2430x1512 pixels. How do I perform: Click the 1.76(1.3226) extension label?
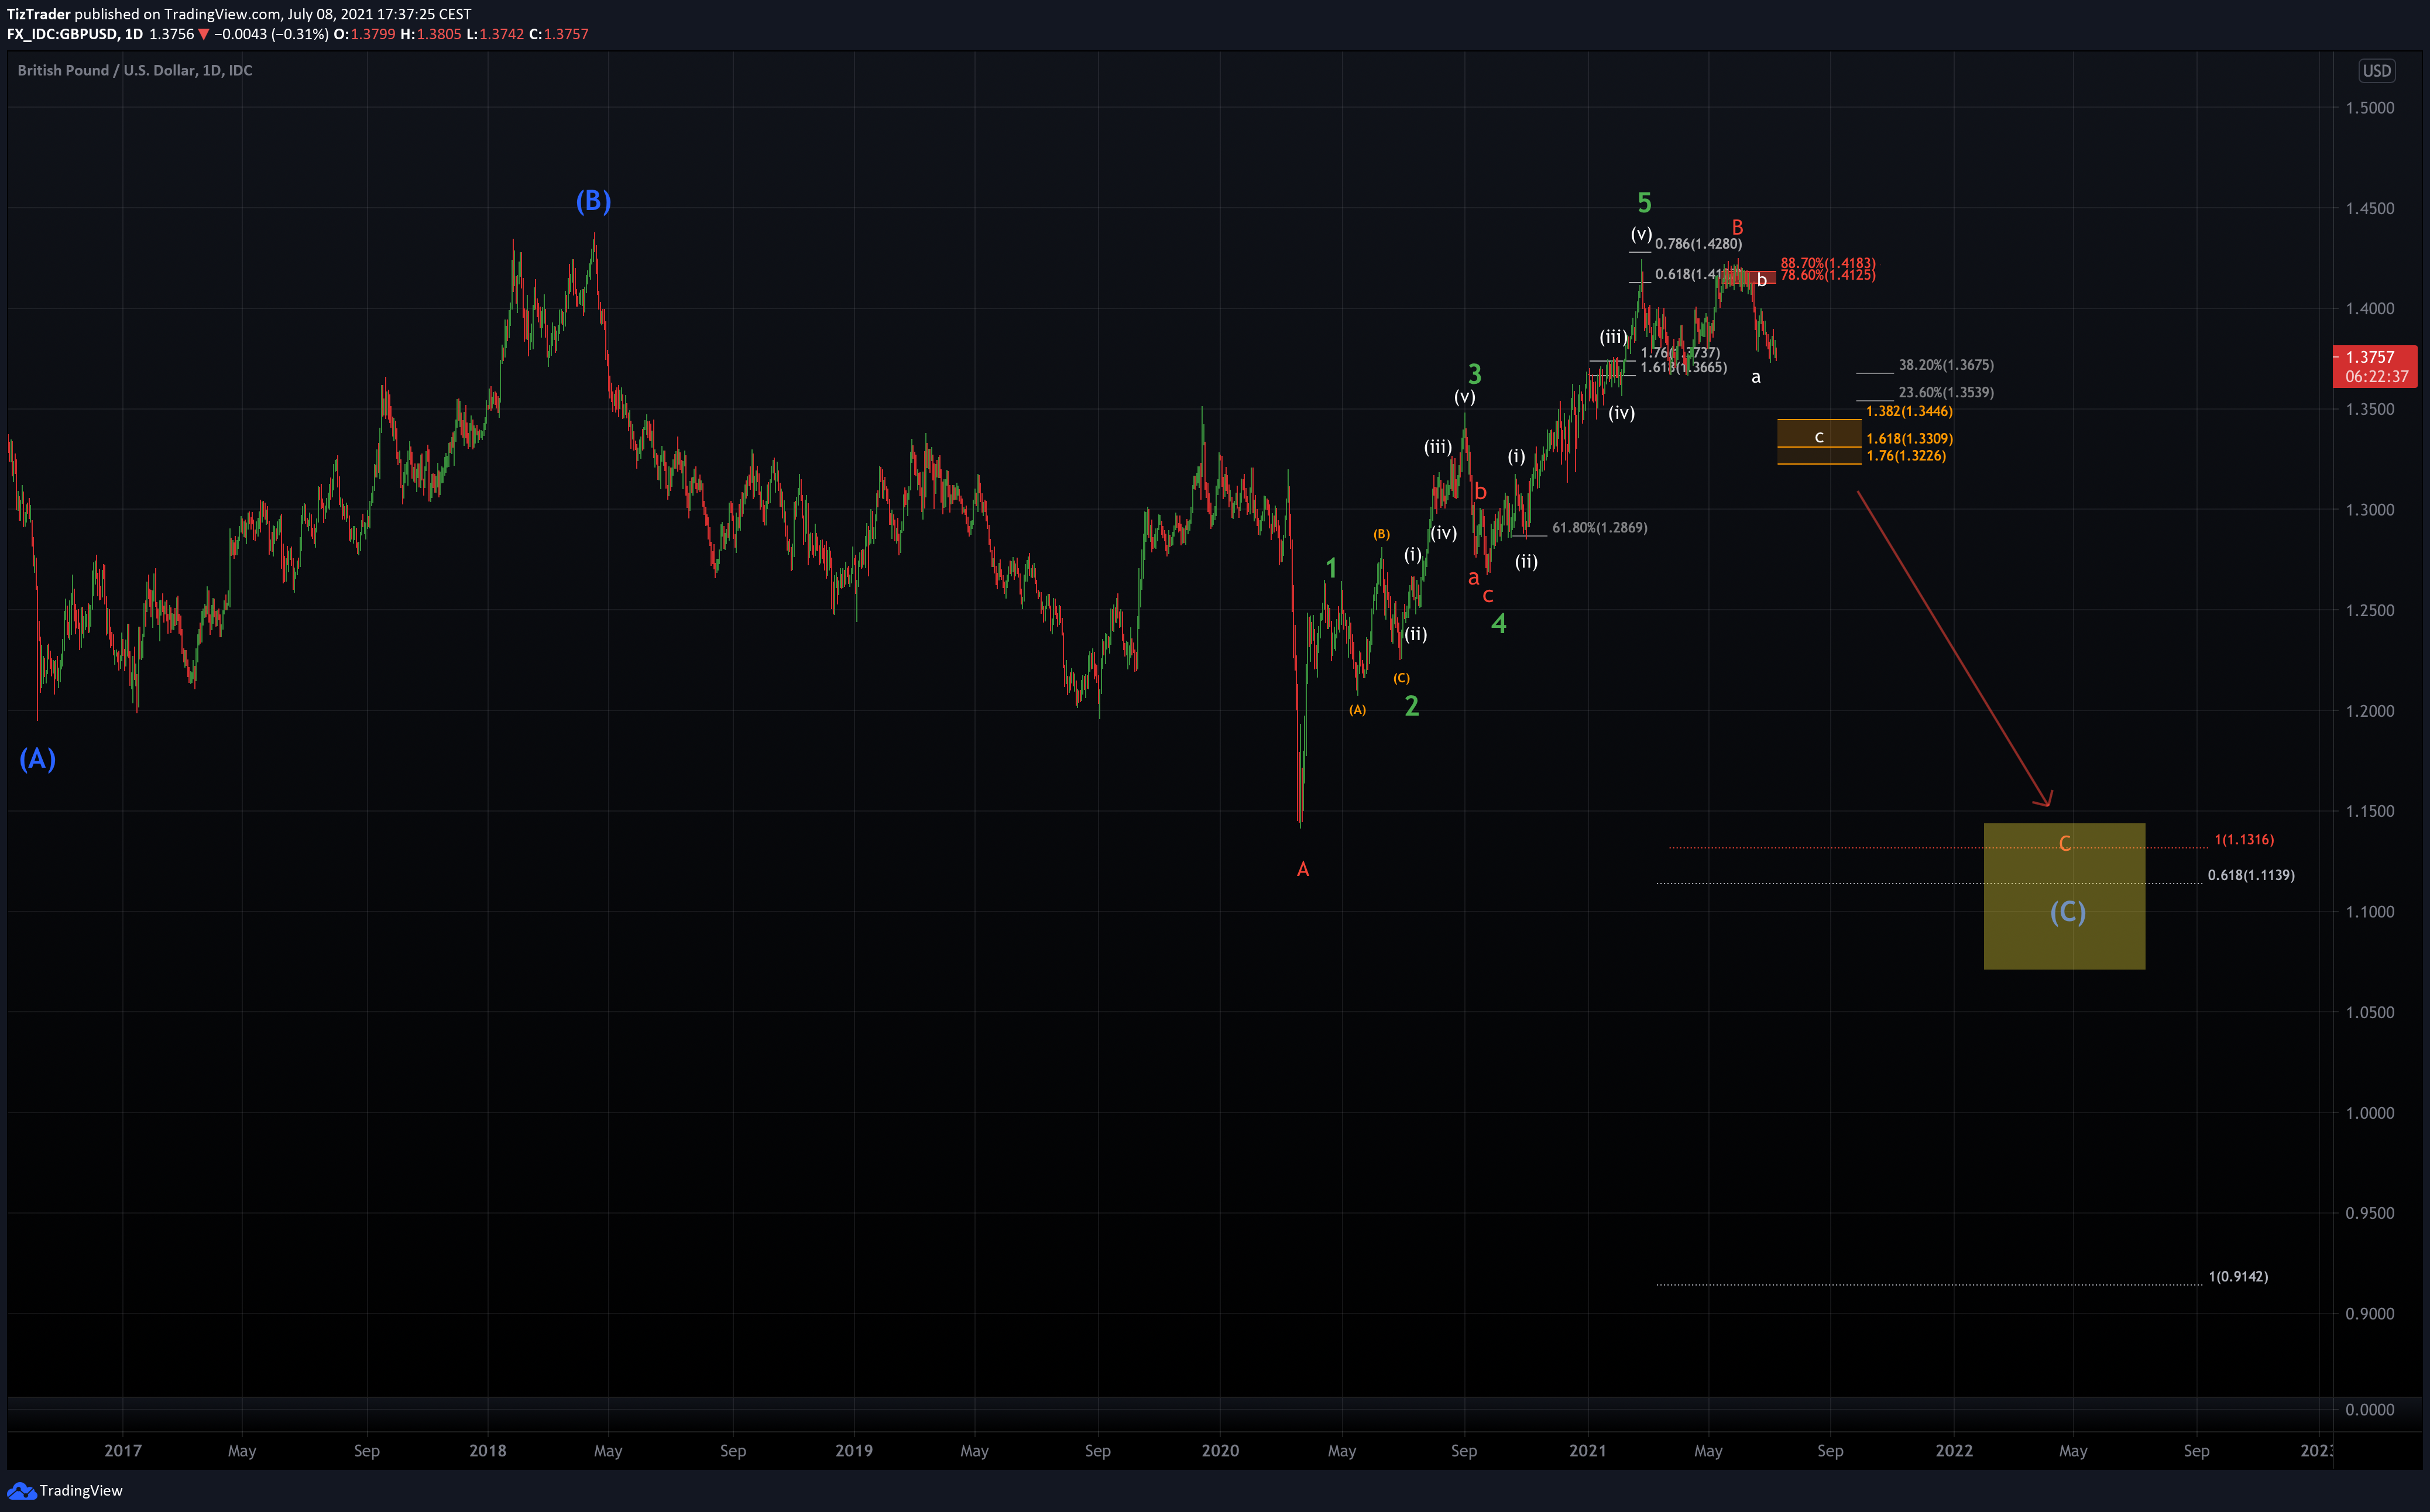pos(1906,456)
